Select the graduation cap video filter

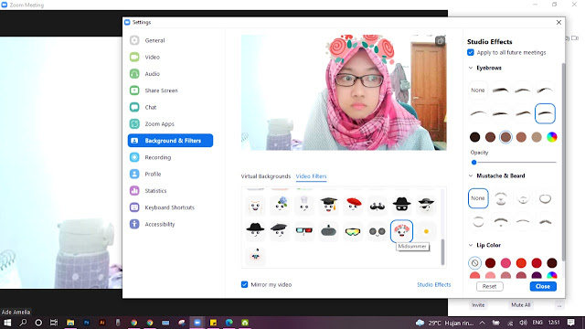coord(328,205)
